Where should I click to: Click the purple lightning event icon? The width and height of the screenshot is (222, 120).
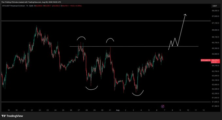pyautogui.click(x=162, y=106)
